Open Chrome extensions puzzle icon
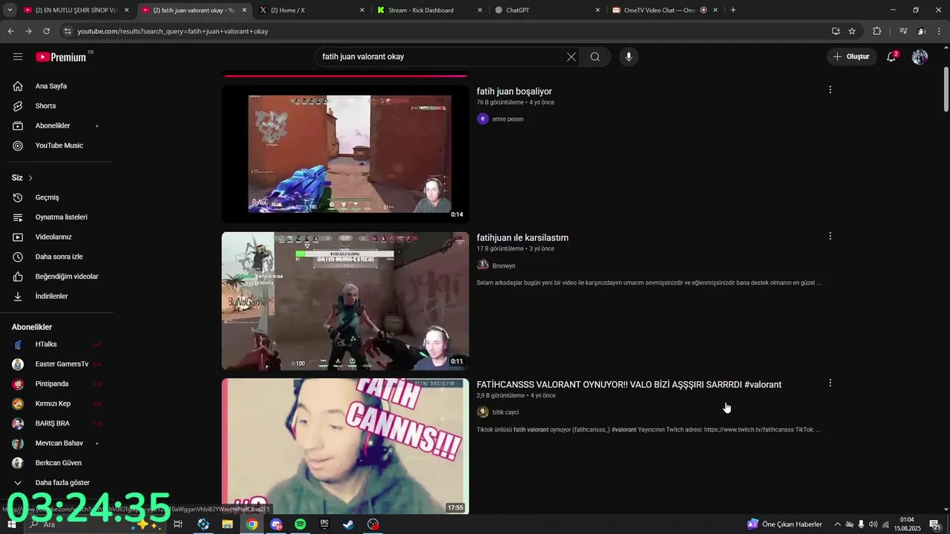This screenshot has height=534, width=950. [877, 31]
